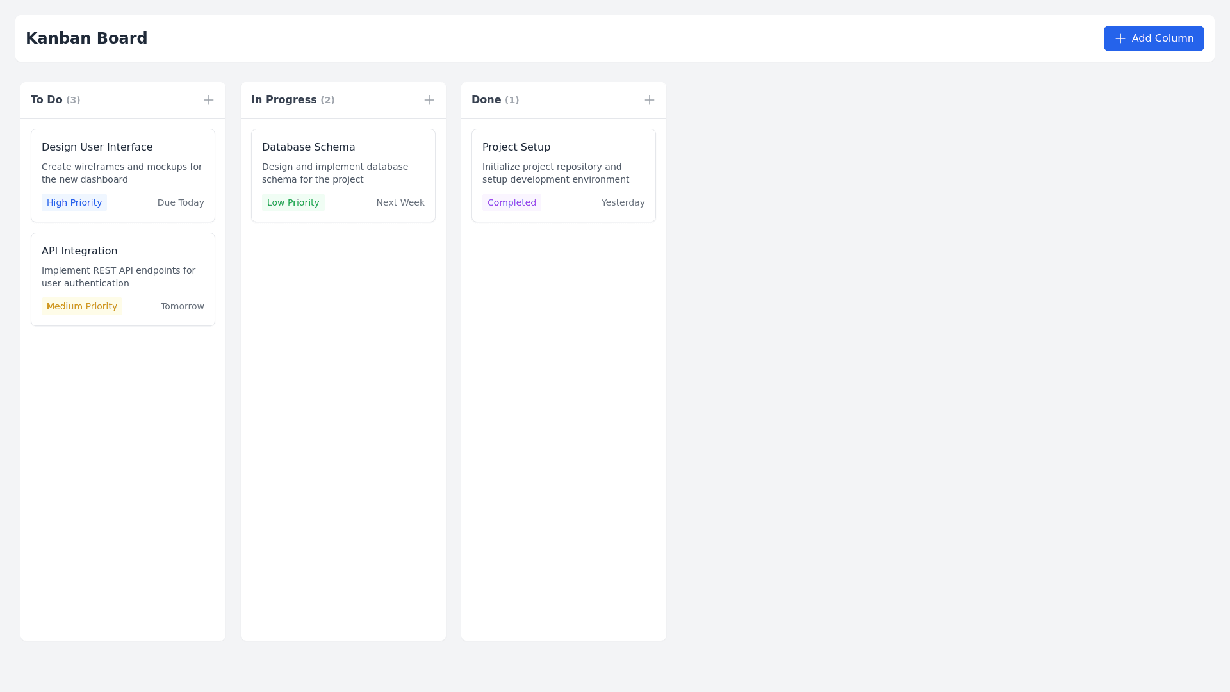Select the Low Priority label

293,202
